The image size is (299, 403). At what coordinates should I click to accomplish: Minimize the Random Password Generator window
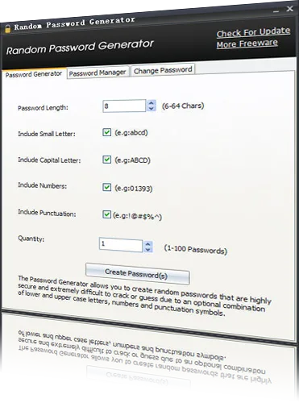point(276,11)
